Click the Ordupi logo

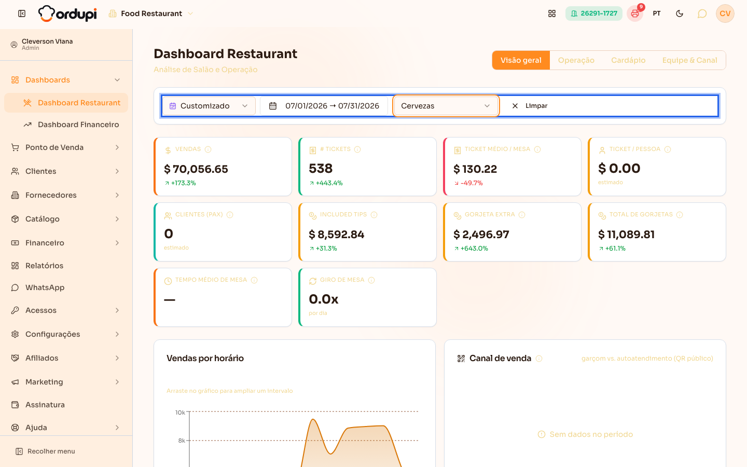click(67, 13)
